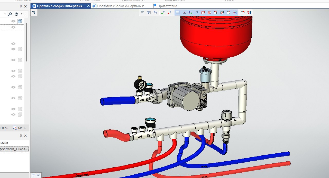Select the фрагмент_1 item in lower panel
The width and height of the screenshot is (329, 178).
coord(14,149)
